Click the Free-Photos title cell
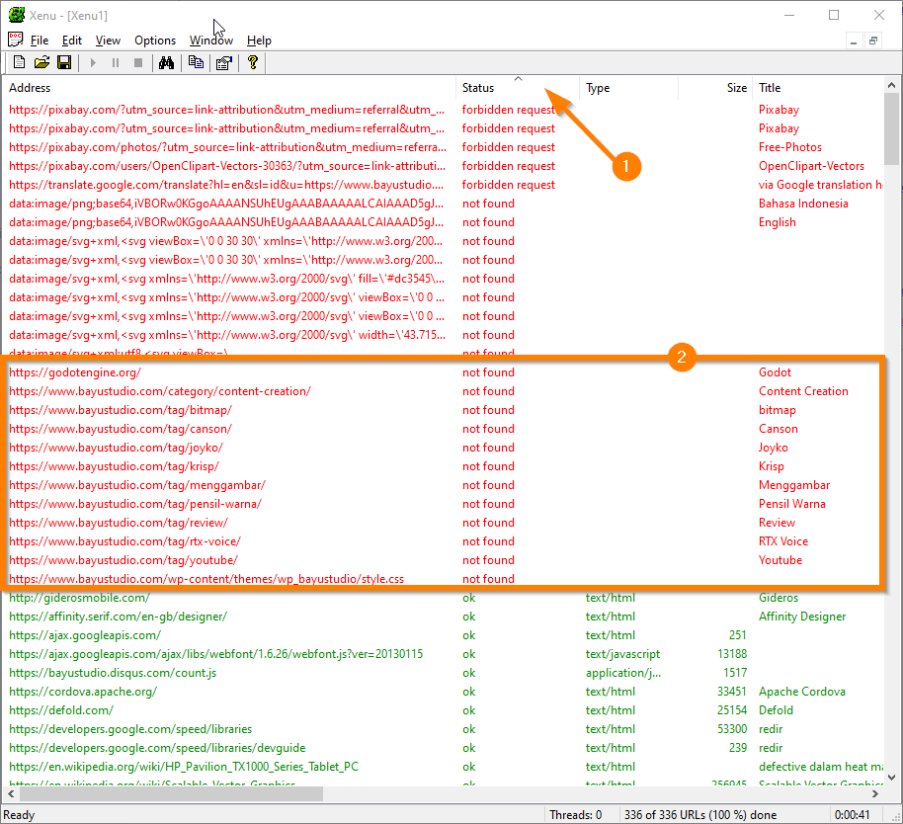 (x=790, y=147)
